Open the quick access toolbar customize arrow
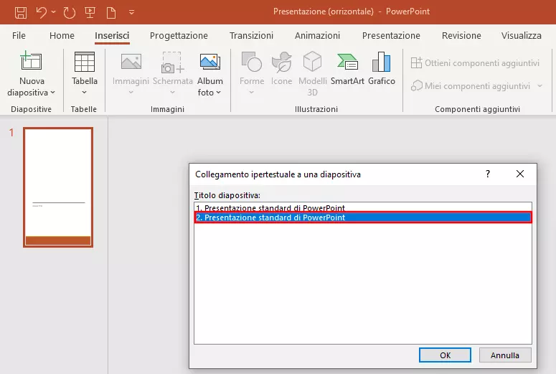 (131, 13)
